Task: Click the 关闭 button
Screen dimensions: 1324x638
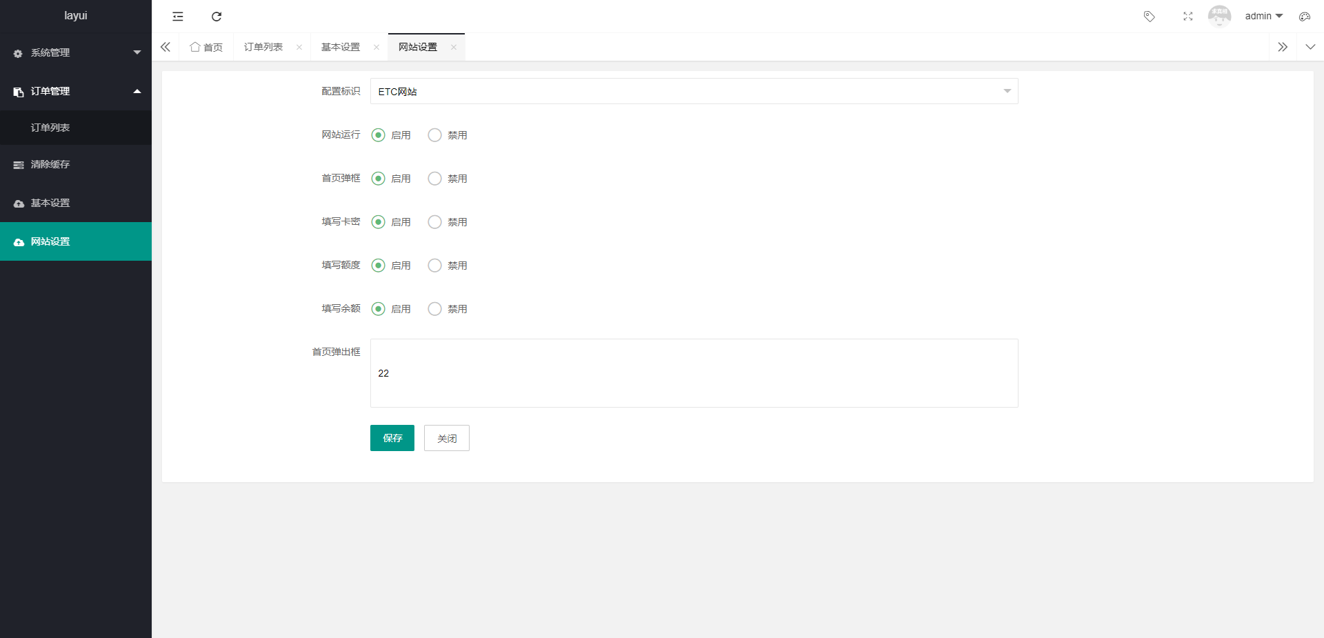Action: point(446,438)
